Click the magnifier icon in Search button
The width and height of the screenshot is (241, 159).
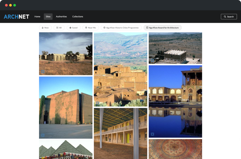coord(225,17)
